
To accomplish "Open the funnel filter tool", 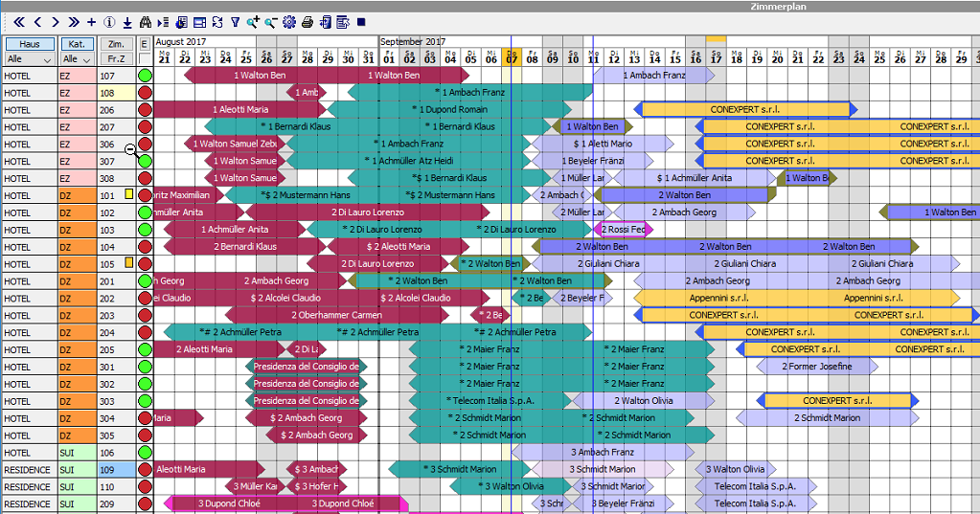I will [235, 22].
